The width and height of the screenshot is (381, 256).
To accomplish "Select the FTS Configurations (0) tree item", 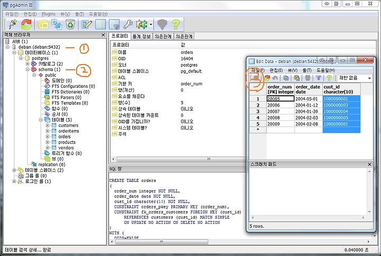I will point(73,86).
